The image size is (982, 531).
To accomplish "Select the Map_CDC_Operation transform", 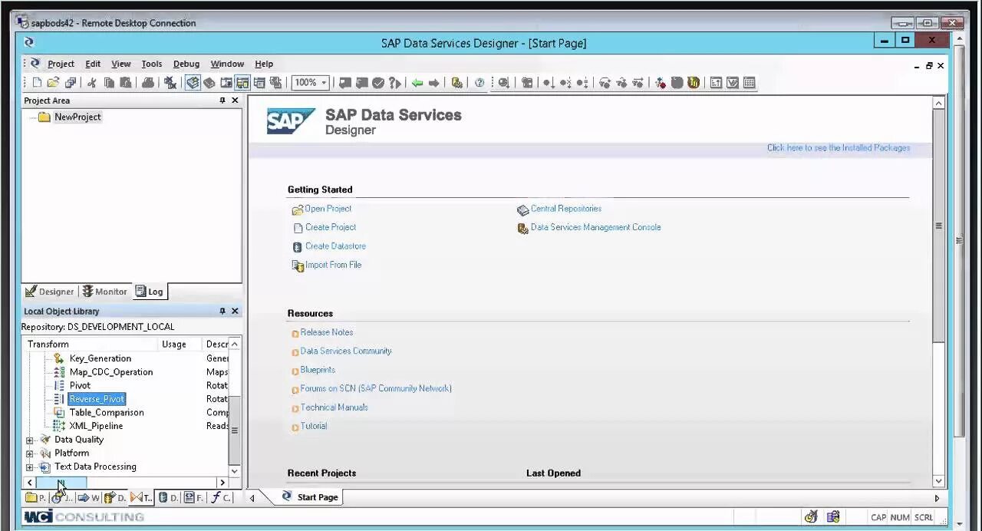I will [110, 372].
